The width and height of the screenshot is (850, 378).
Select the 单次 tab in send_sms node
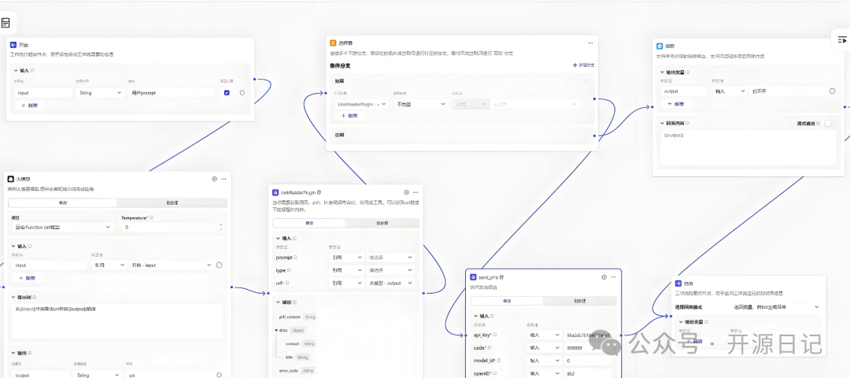point(507,301)
